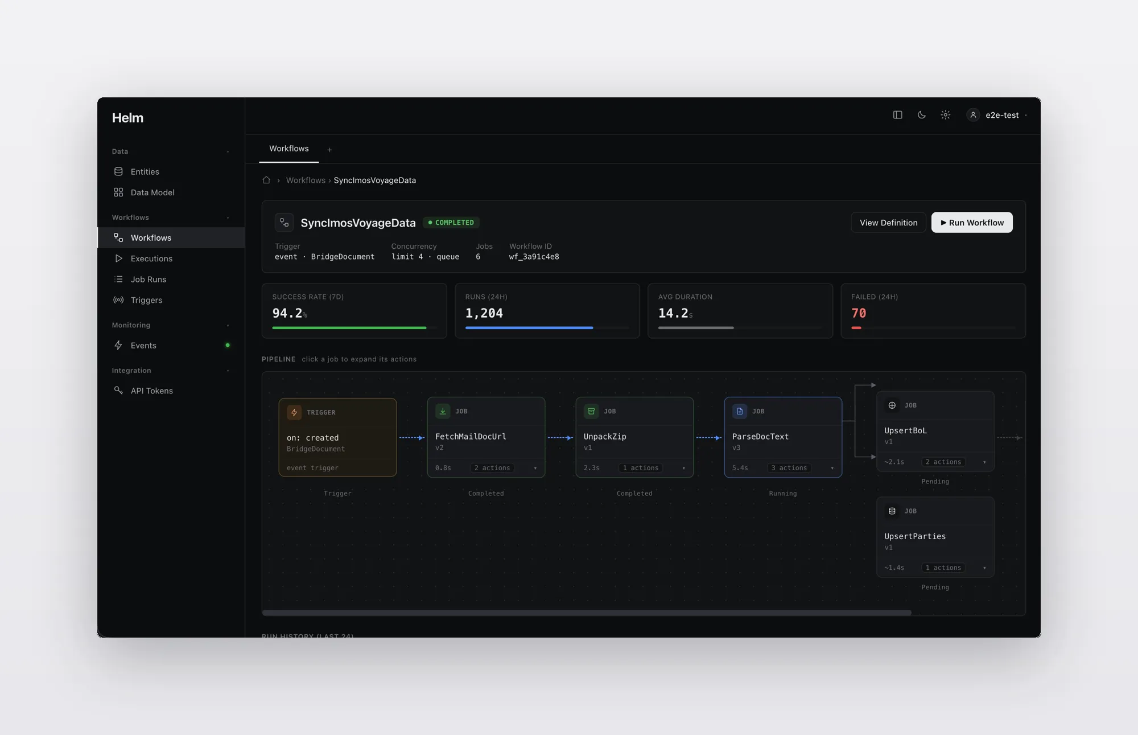Add a new tab with plus
This screenshot has width=1138, height=735.
click(329, 150)
